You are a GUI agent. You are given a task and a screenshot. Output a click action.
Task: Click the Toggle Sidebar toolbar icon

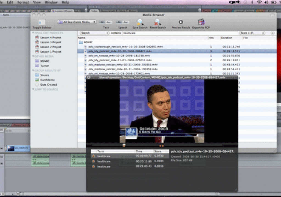coord(42,22)
